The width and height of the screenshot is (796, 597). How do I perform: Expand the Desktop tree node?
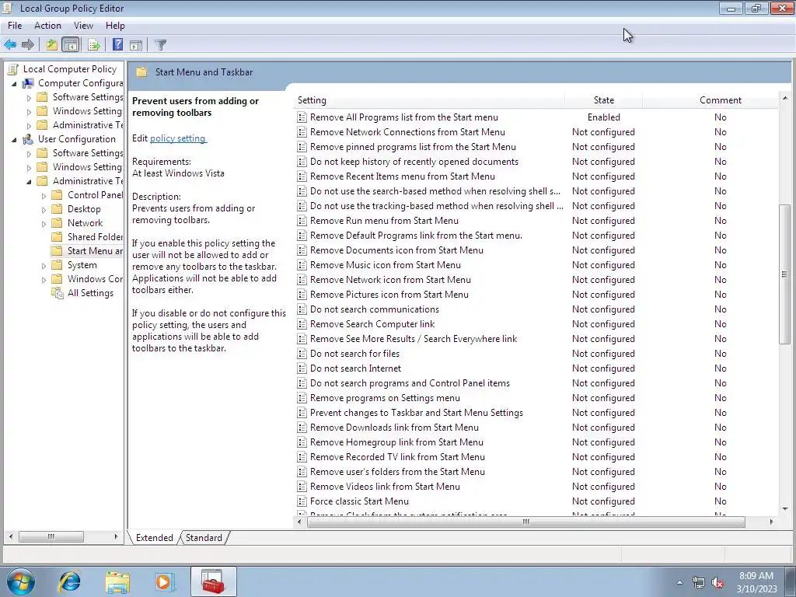(x=44, y=210)
